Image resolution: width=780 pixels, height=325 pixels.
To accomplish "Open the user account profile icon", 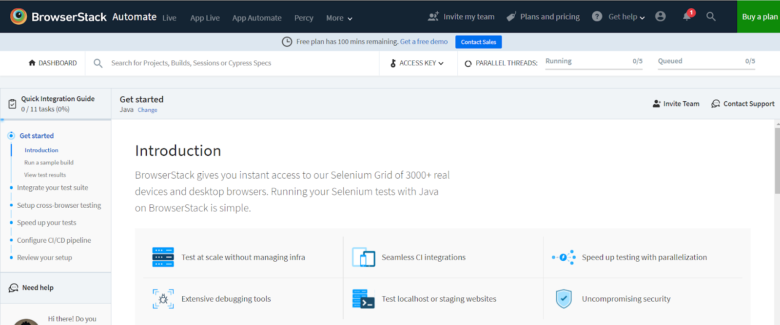I will (661, 17).
